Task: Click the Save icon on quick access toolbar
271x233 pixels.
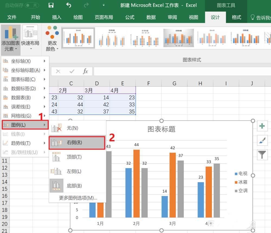Action: coord(51,5)
